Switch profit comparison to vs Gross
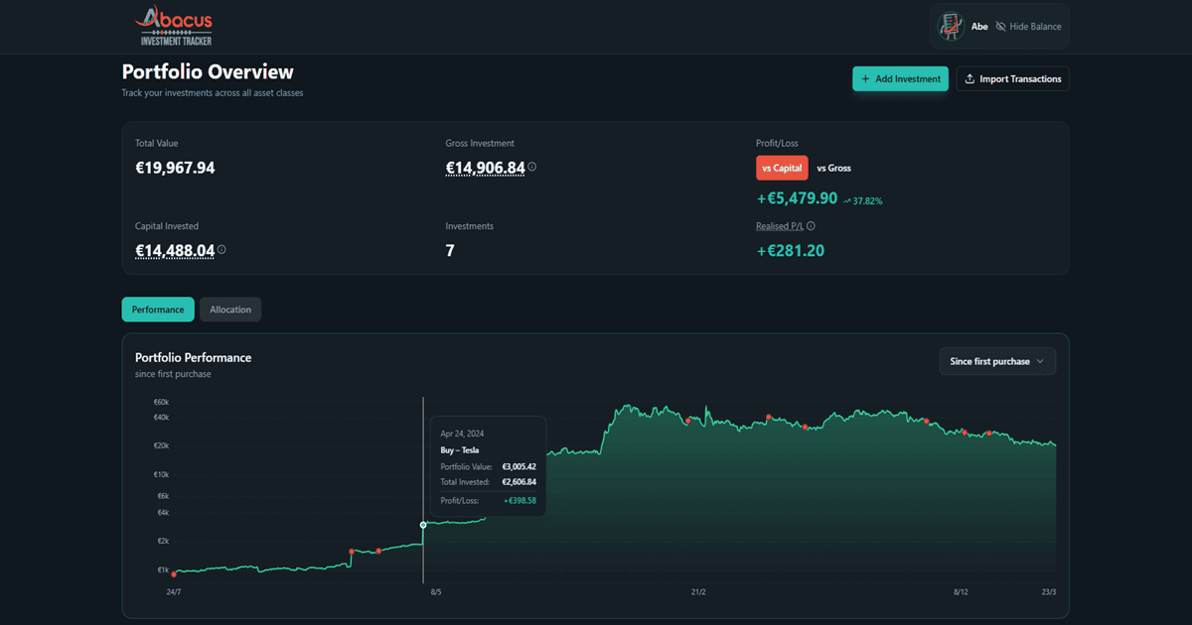 pos(833,168)
